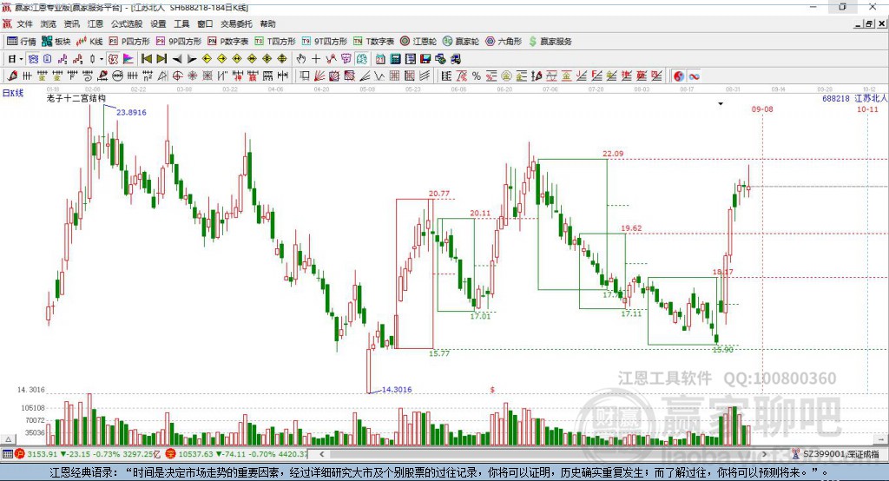Open the T数字表 tool

click(x=373, y=42)
